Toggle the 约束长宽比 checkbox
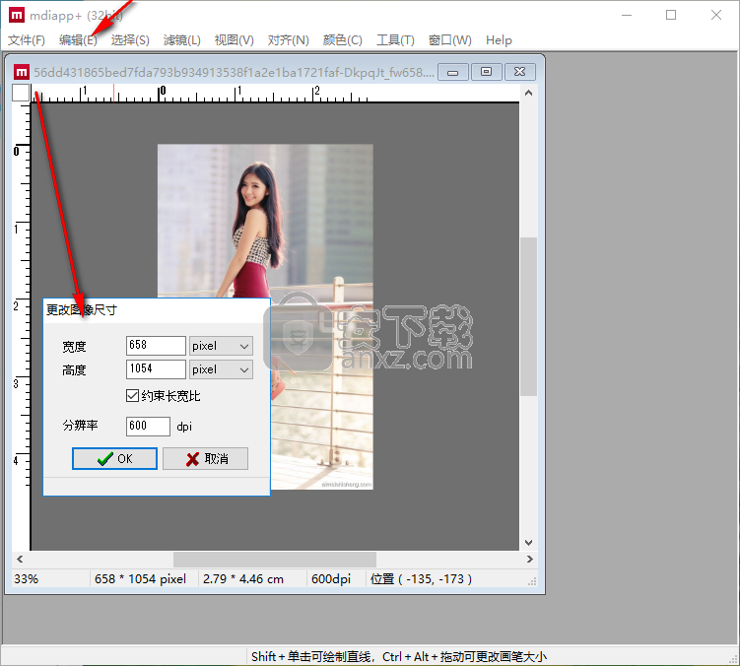Viewport: 740px width, 666px height. pos(133,396)
